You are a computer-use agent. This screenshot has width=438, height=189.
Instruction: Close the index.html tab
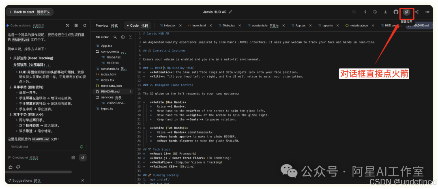[210, 26]
